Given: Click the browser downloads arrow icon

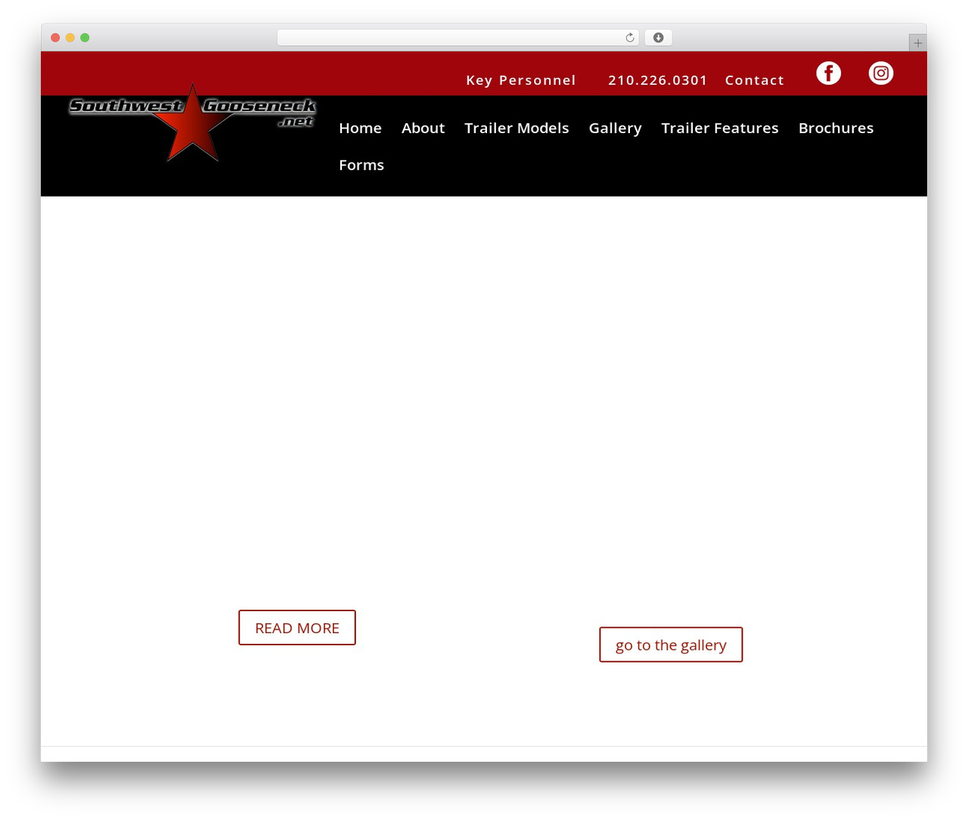Looking at the screenshot, I should 658,38.
